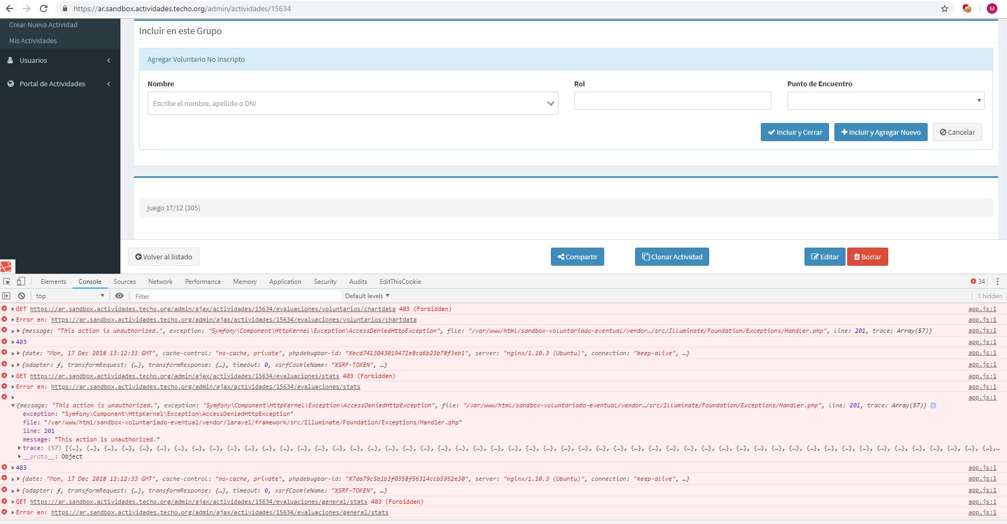Open the Nombre volunteer combo box
The image size is (1007, 524).
click(353, 103)
